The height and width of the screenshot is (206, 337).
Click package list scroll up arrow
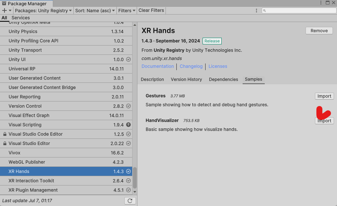(x=135, y=25)
